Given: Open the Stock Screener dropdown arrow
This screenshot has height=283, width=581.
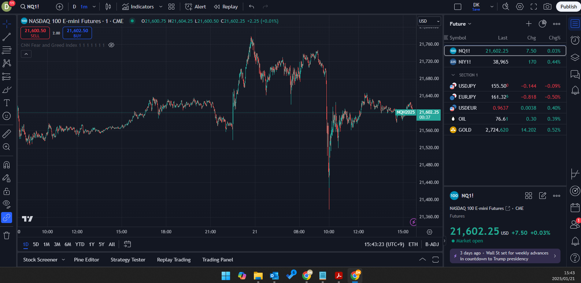Looking at the screenshot, I should (x=63, y=260).
